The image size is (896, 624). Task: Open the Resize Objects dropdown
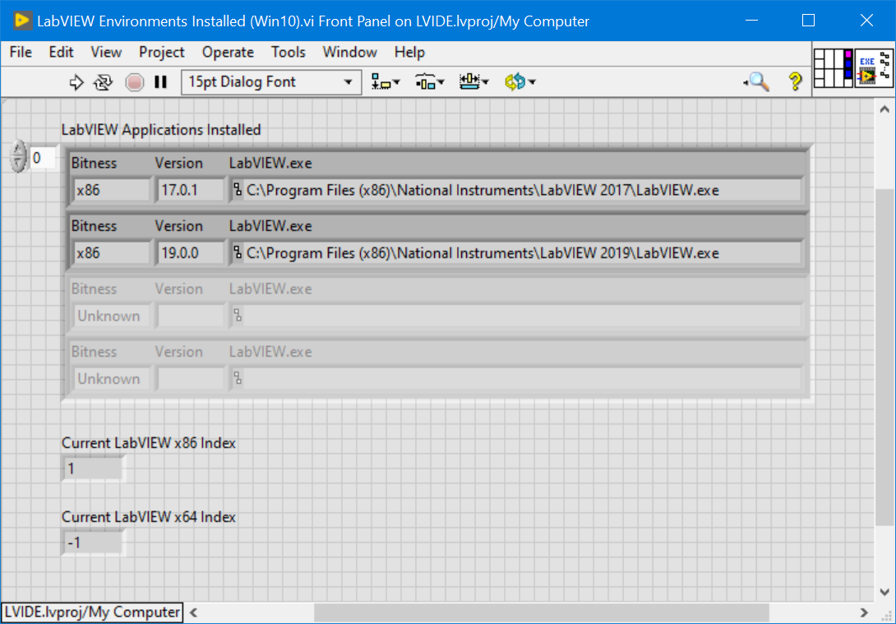tap(474, 82)
